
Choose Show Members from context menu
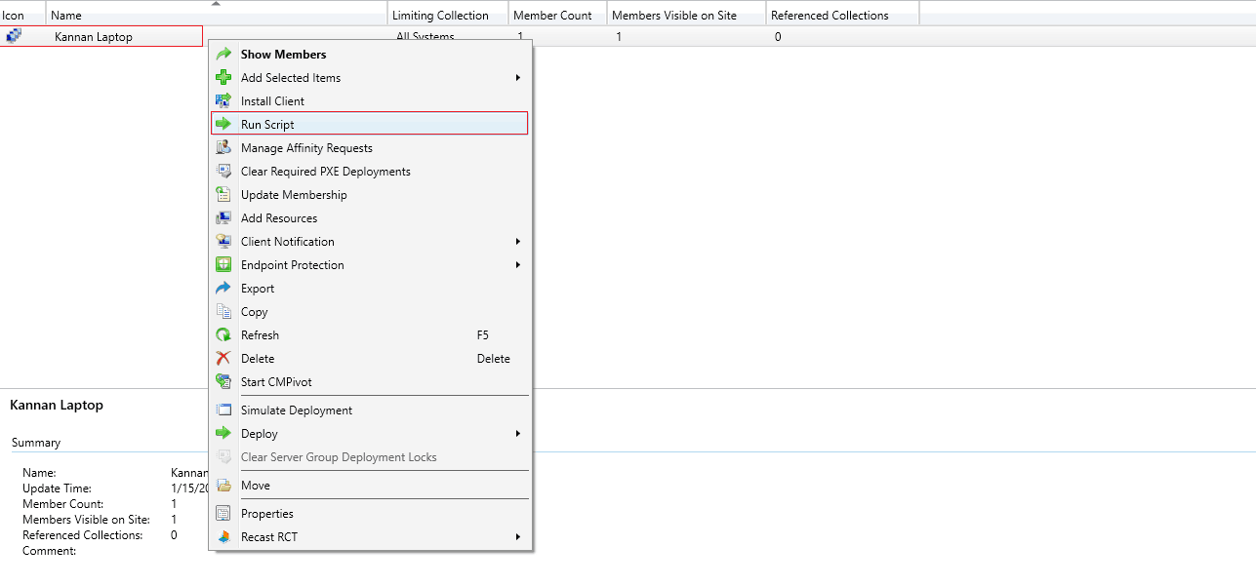[283, 55]
